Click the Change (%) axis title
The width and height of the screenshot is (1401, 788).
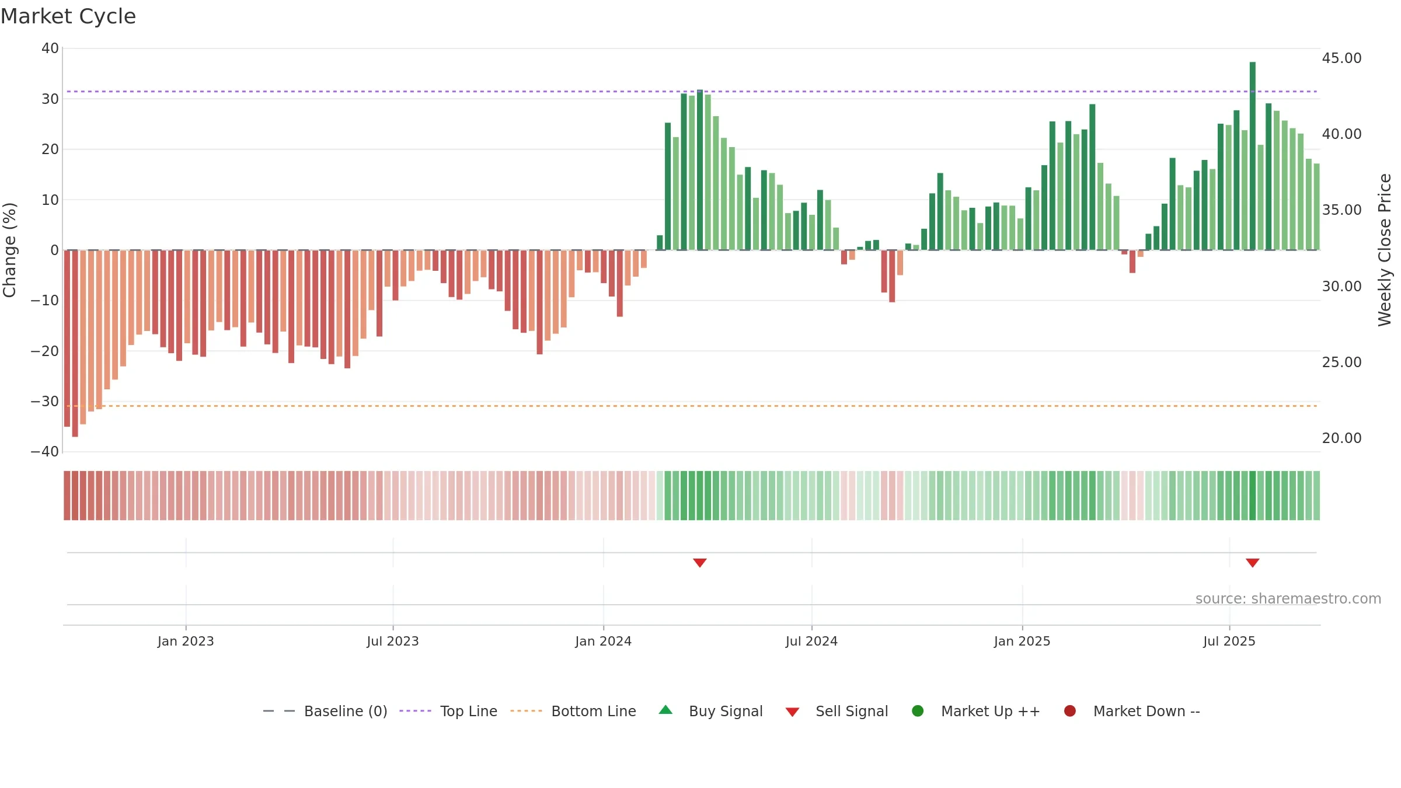(9, 250)
